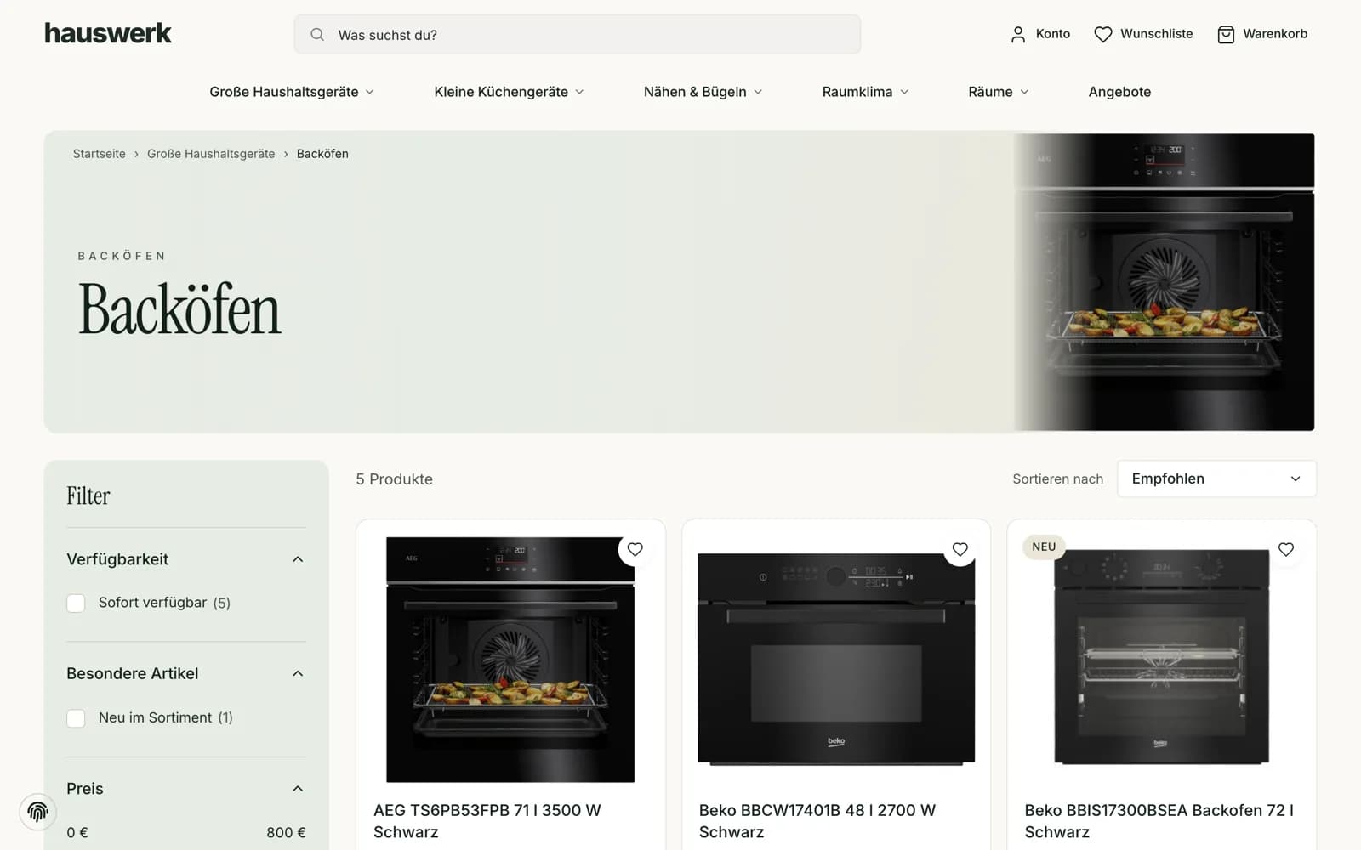Open the Räume menu
This screenshot has height=850, width=1361.
[x=999, y=92]
